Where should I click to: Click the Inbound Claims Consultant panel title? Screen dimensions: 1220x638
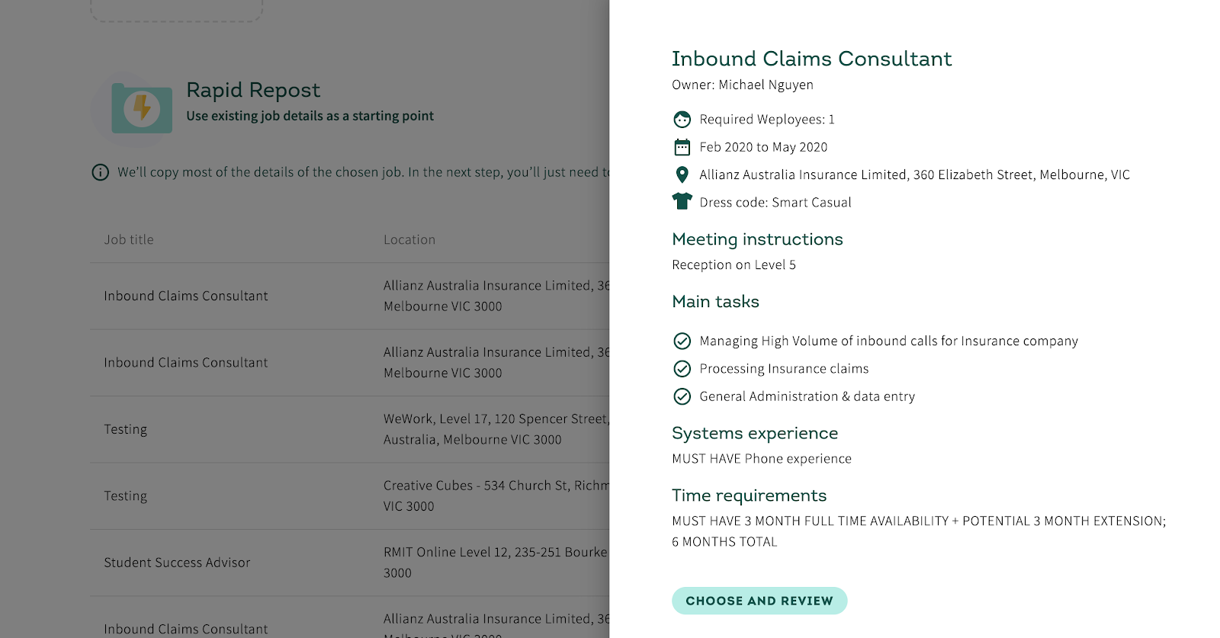coord(811,59)
